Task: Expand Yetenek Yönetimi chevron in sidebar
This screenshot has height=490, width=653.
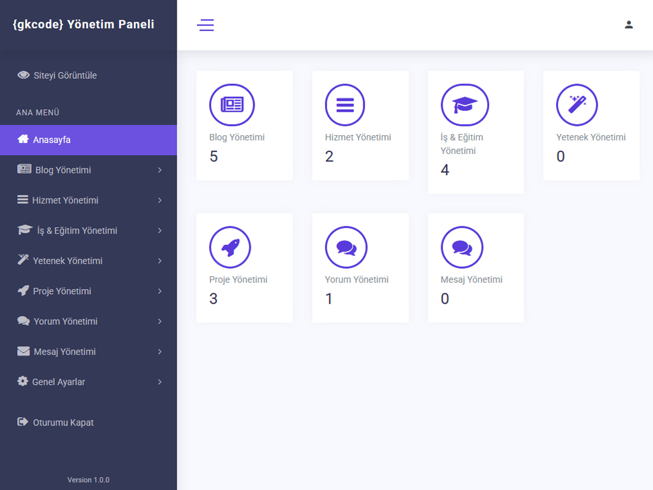Action: (x=159, y=261)
